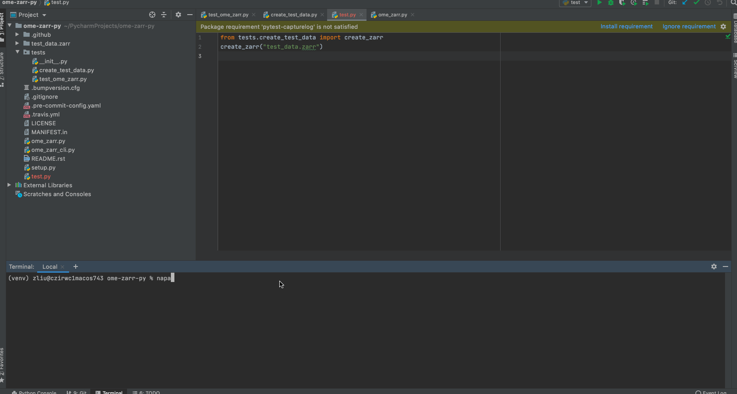
Task: Click the test.py breadcrumb in navigation bar
Action: (57, 3)
